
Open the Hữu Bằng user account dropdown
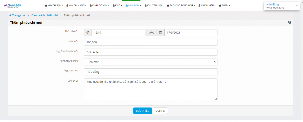[282, 6]
